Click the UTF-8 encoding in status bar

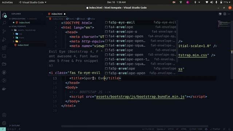click(170, 129)
